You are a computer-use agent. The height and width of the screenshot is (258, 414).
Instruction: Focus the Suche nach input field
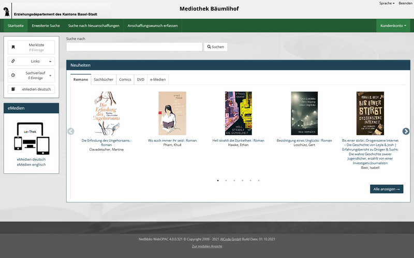point(134,47)
